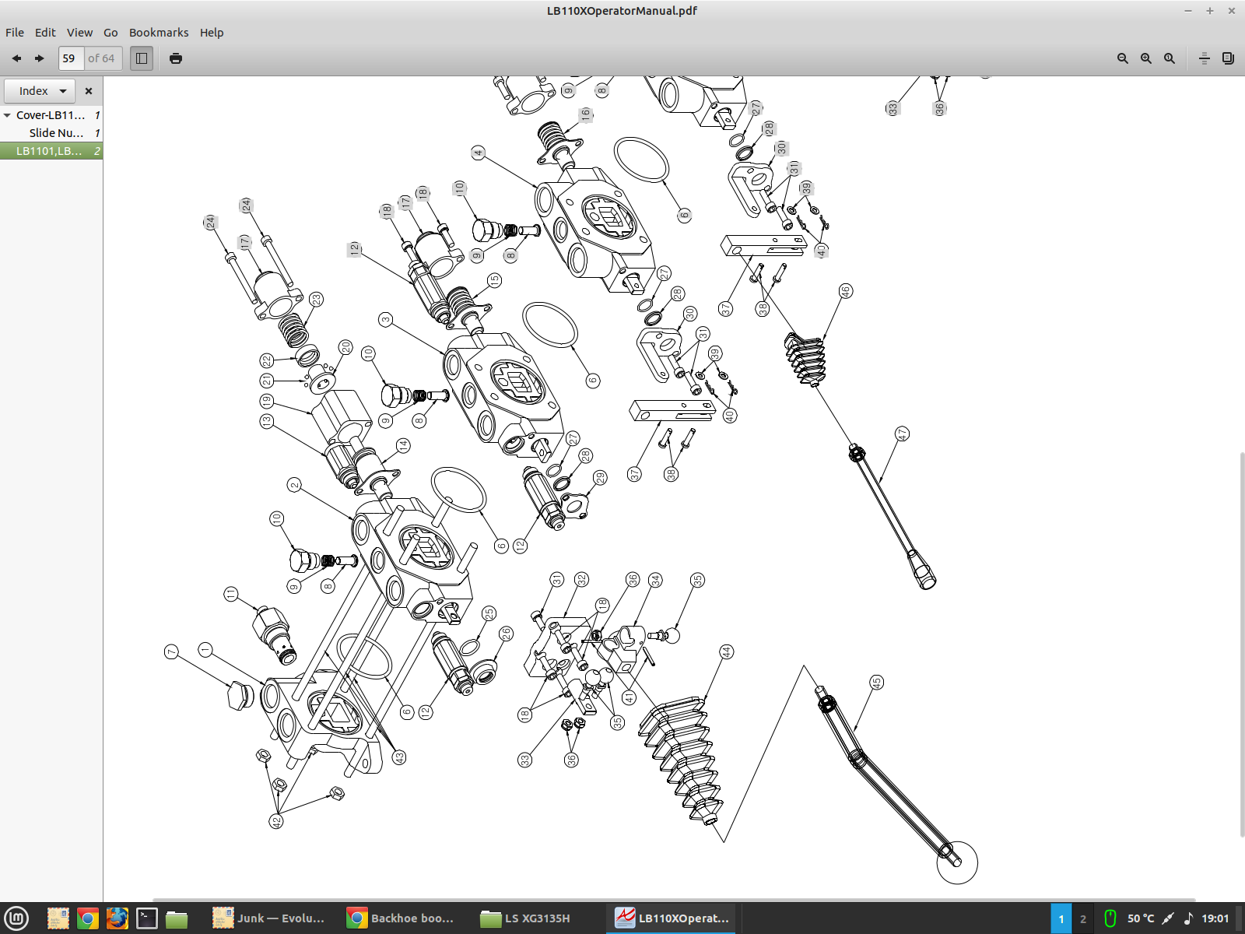Image resolution: width=1245 pixels, height=934 pixels.
Task: Open Firefox from the taskbar
Action: click(x=117, y=918)
